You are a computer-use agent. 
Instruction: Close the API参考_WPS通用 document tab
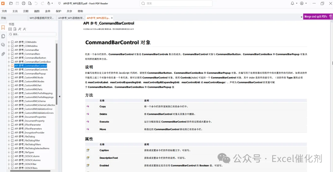pos(112,18)
